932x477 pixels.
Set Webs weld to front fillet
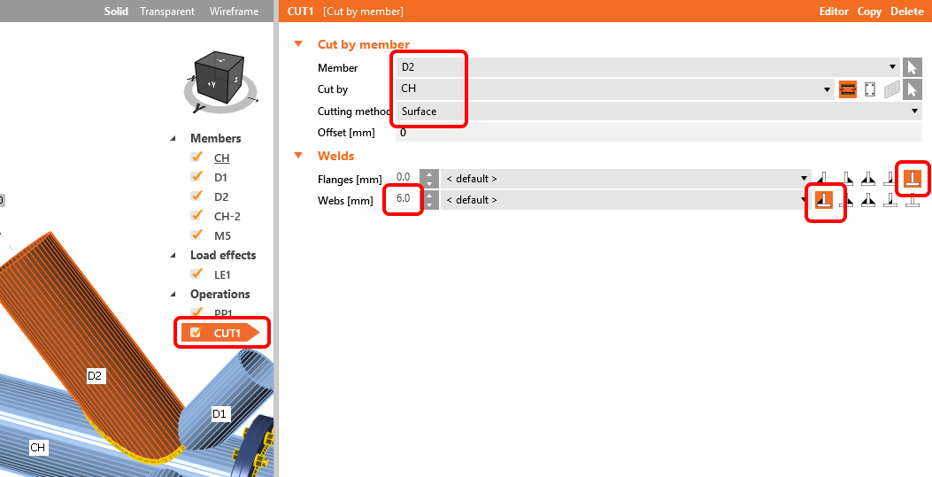pos(847,200)
